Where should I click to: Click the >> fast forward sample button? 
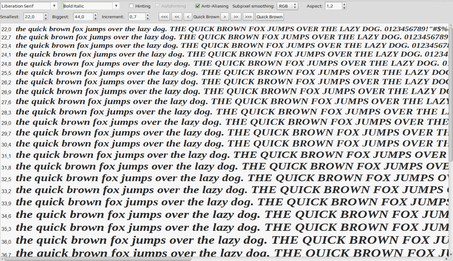pos(236,17)
